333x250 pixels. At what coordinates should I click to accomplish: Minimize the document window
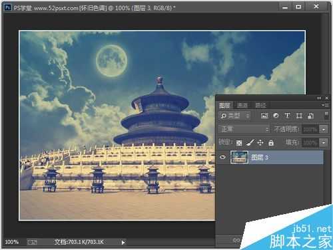click(285, 7)
